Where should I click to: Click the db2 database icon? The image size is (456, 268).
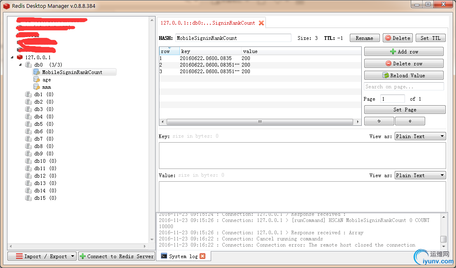(x=28, y=102)
